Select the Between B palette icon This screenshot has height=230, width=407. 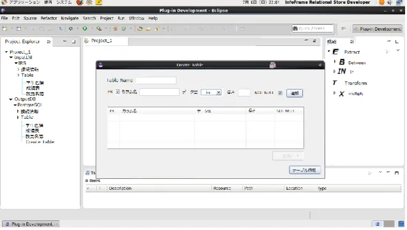342,62
